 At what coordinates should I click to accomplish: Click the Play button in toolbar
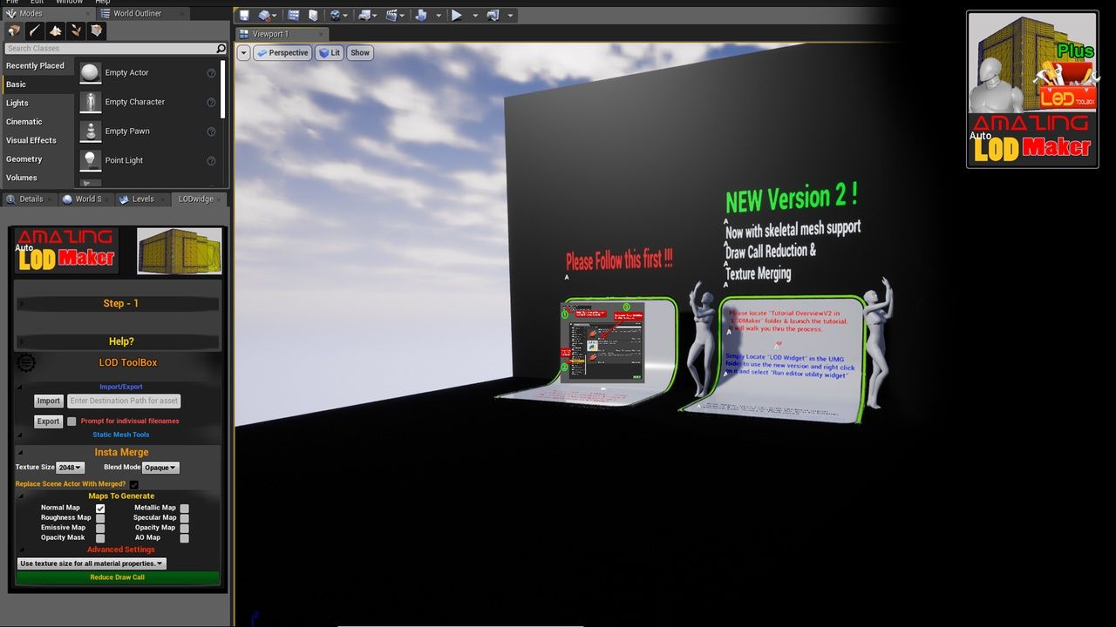[x=457, y=16]
